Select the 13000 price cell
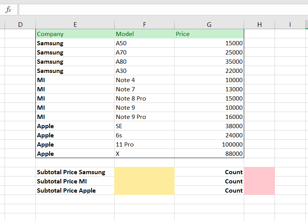The height and width of the screenshot is (221, 308). 209,89
